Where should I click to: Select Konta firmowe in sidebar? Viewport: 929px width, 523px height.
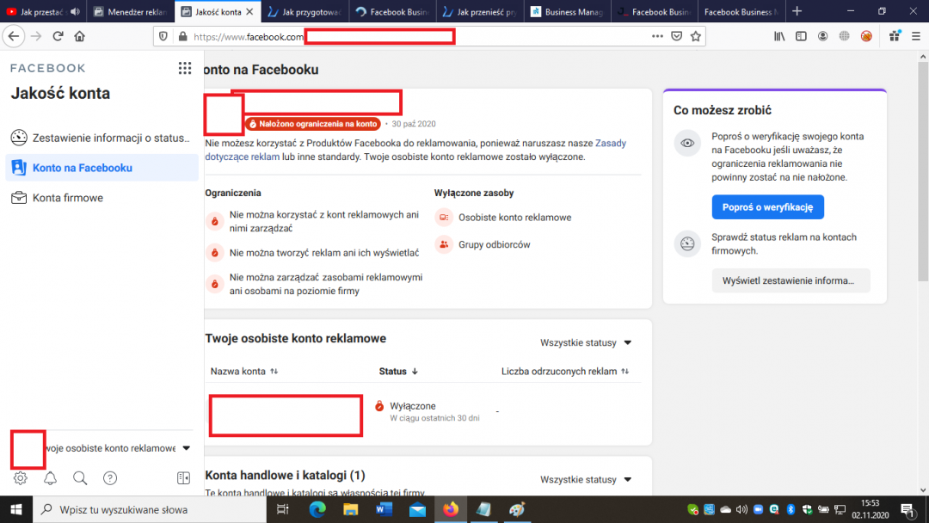tap(68, 198)
